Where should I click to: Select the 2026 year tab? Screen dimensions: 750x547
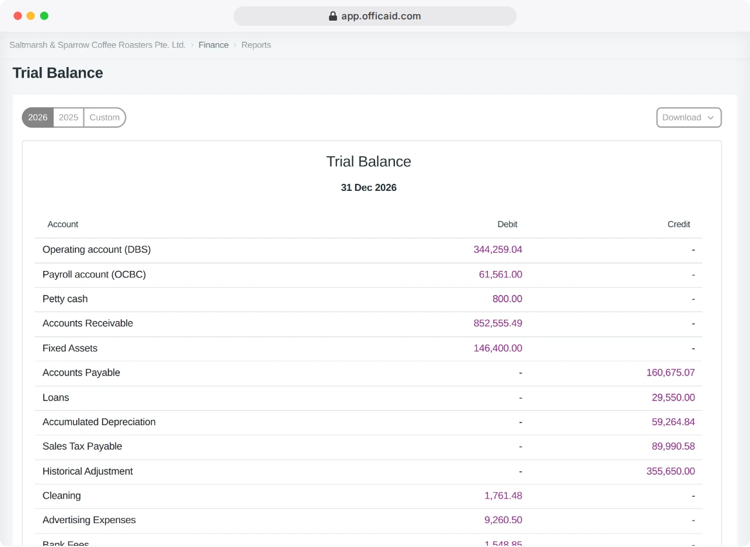(38, 117)
